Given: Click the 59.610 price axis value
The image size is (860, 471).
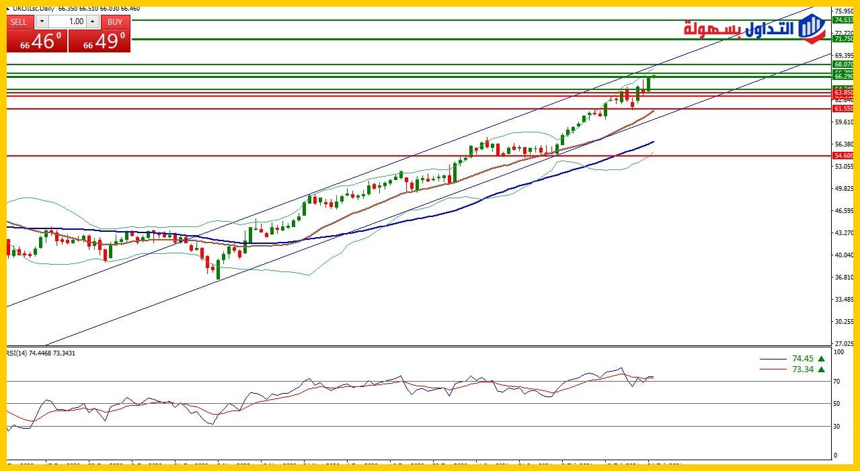Looking at the screenshot, I should (843, 122).
